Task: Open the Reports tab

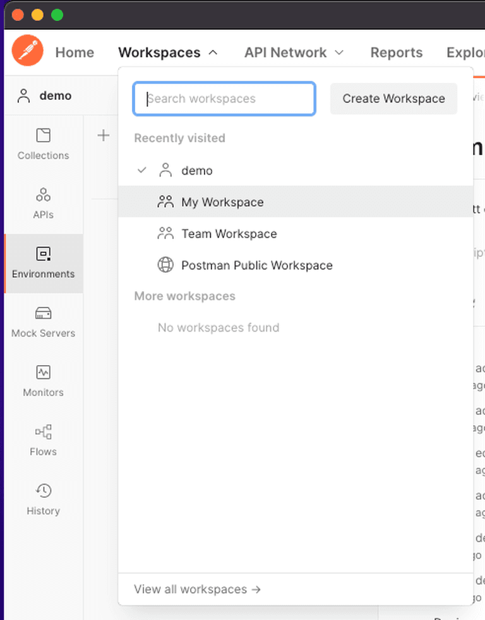Action: pyautogui.click(x=396, y=53)
